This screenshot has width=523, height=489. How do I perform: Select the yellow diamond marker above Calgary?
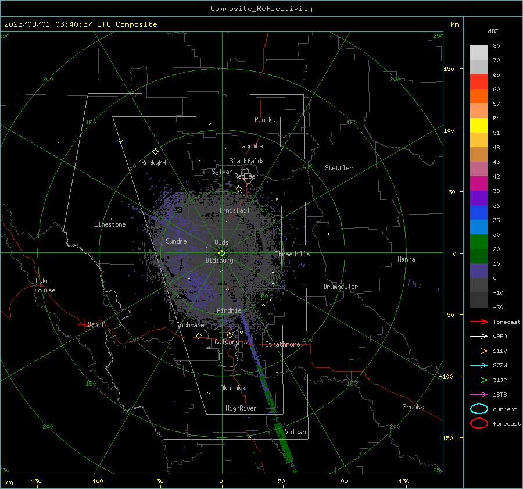coord(230,335)
